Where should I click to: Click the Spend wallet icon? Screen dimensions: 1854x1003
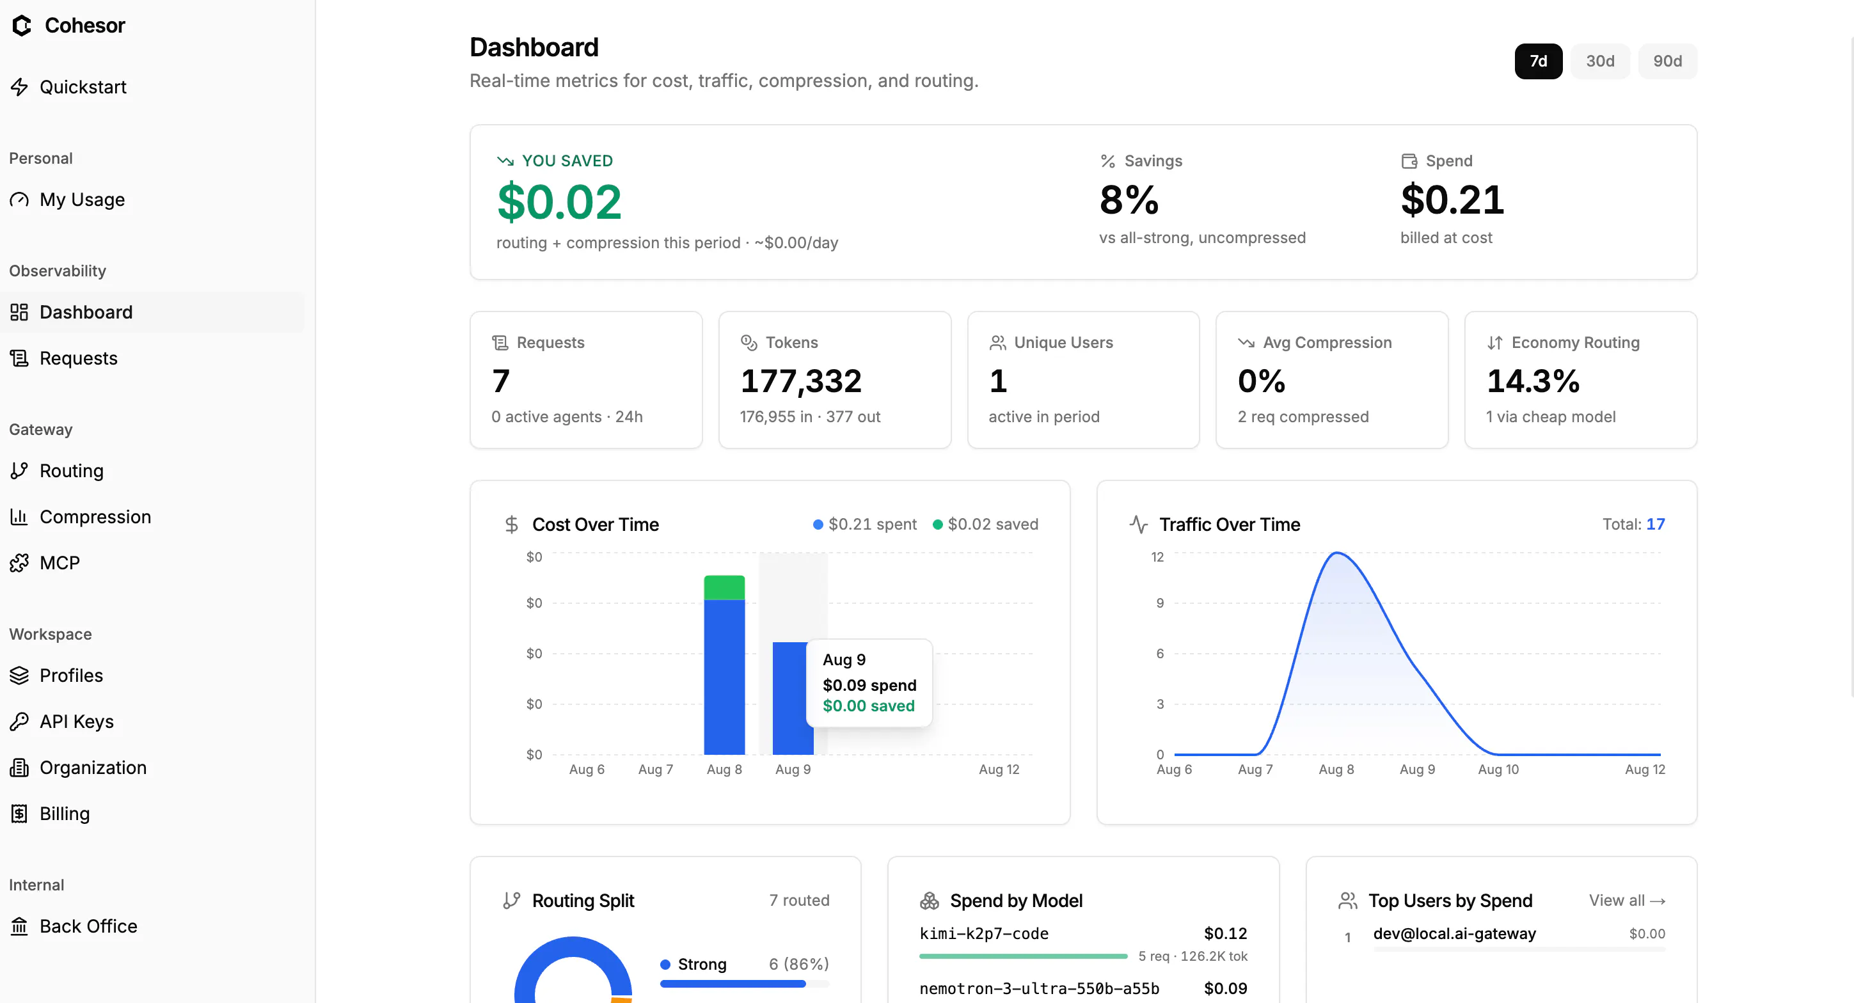[x=1409, y=161]
